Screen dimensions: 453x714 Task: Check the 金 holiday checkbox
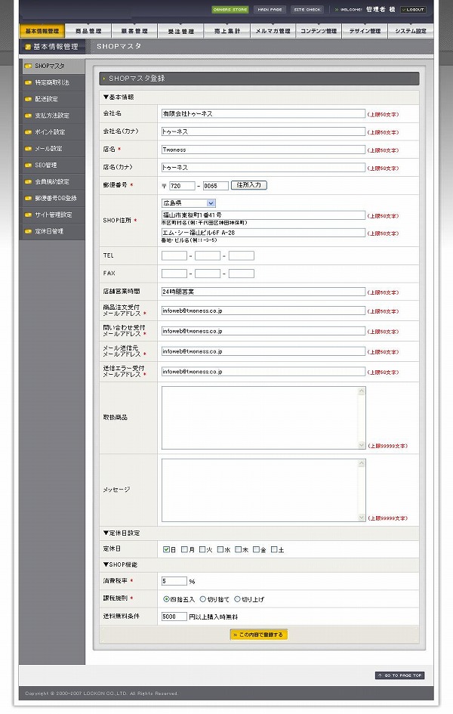click(256, 549)
